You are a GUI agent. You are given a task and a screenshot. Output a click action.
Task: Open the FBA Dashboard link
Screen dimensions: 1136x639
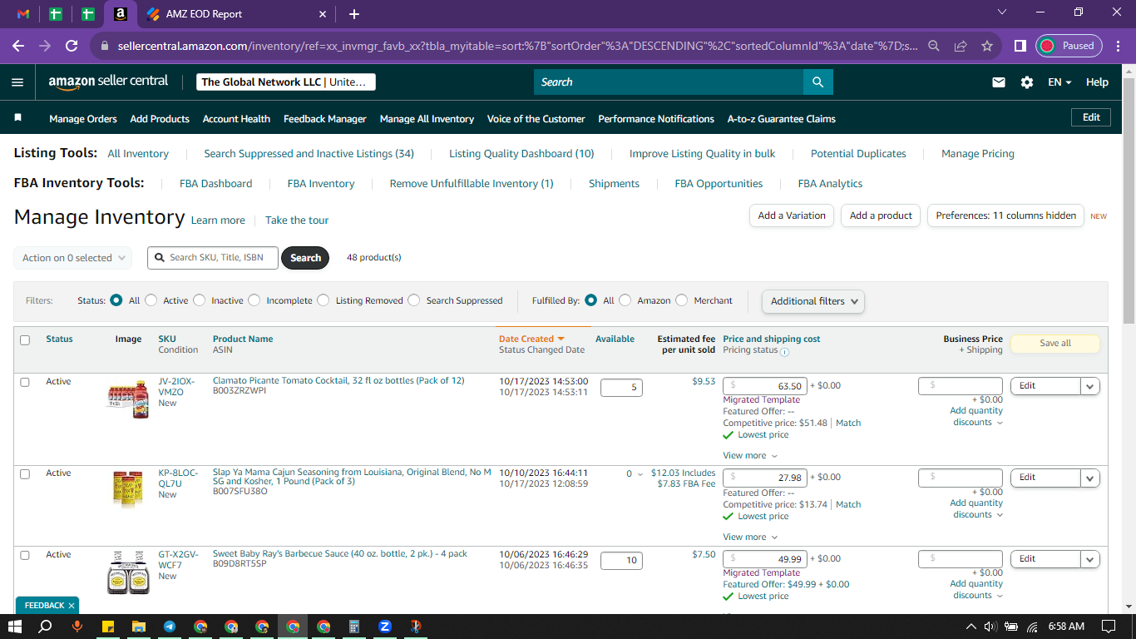(216, 184)
